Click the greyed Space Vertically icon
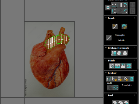The width and height of the screenshot is (139, 104). click(x=132, y=11)
